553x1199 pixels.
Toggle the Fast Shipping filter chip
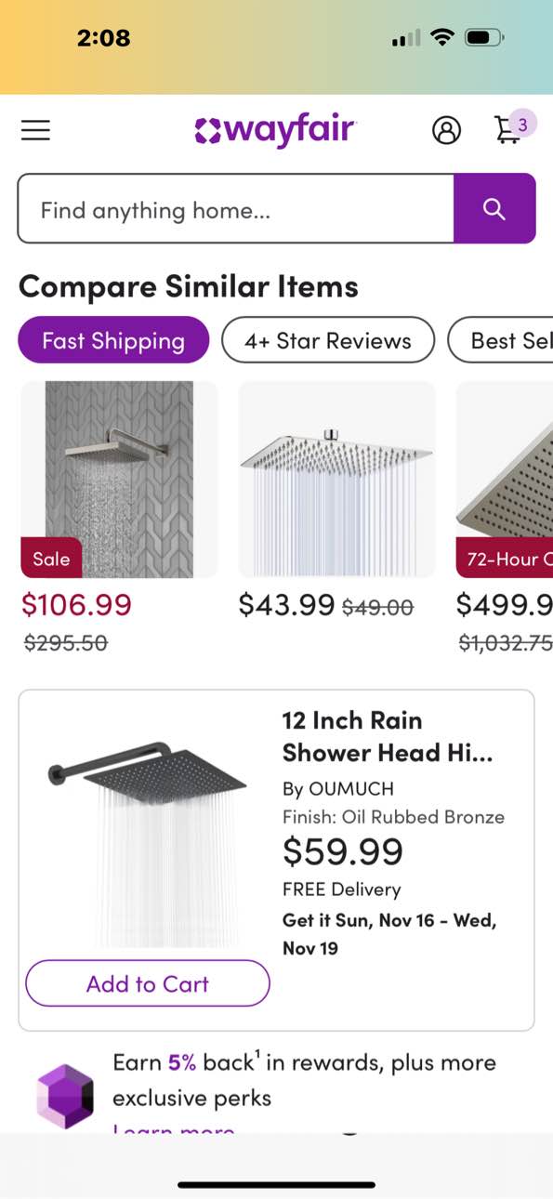pos(112,340)
